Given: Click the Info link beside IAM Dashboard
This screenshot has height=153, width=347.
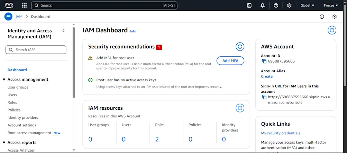Looking at the screenshot, I should 133,31.
